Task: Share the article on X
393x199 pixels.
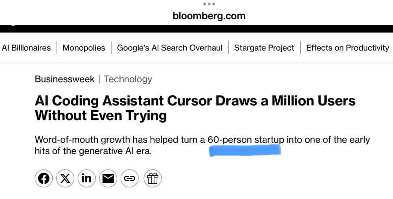Action: pyautogui.click(x=65, y=179)
